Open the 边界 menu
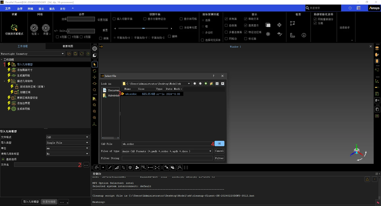This screenshot has height=206, width=381. 20,9
